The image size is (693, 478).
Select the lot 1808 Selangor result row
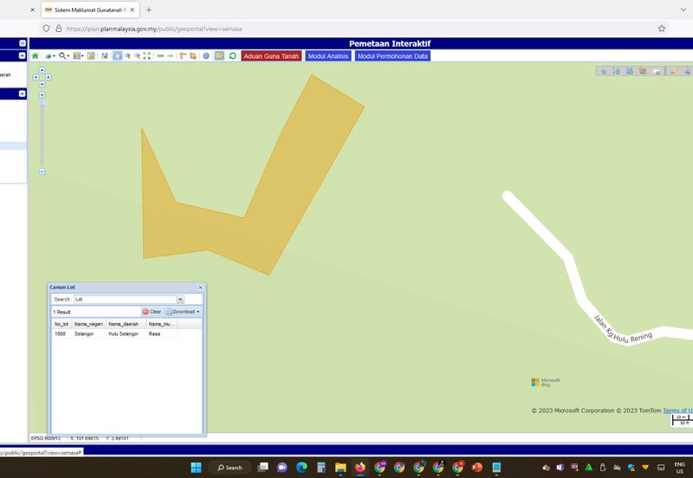113,333
